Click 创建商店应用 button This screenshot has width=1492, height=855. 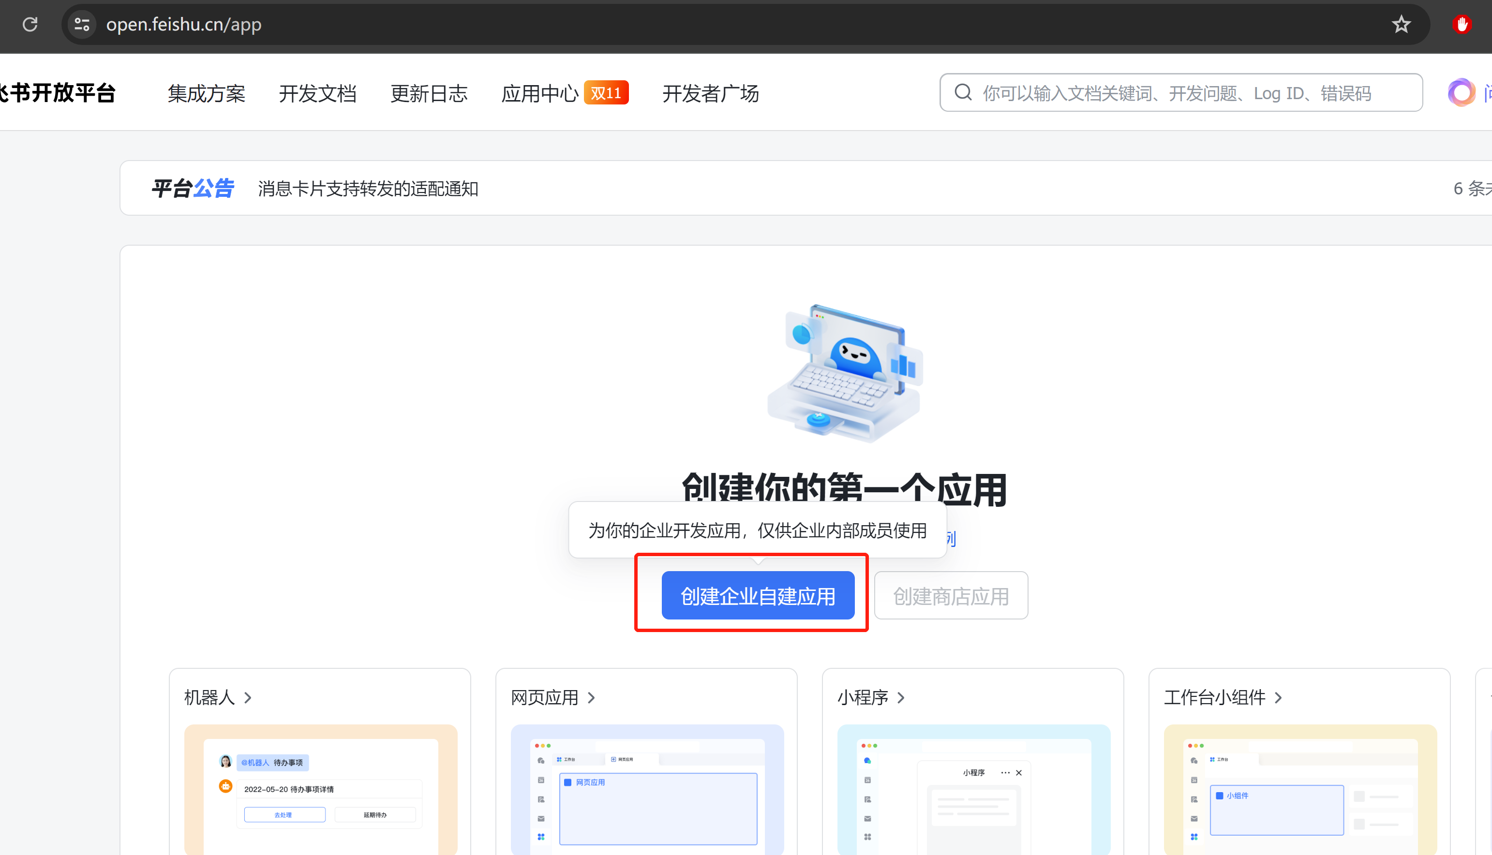951,595
